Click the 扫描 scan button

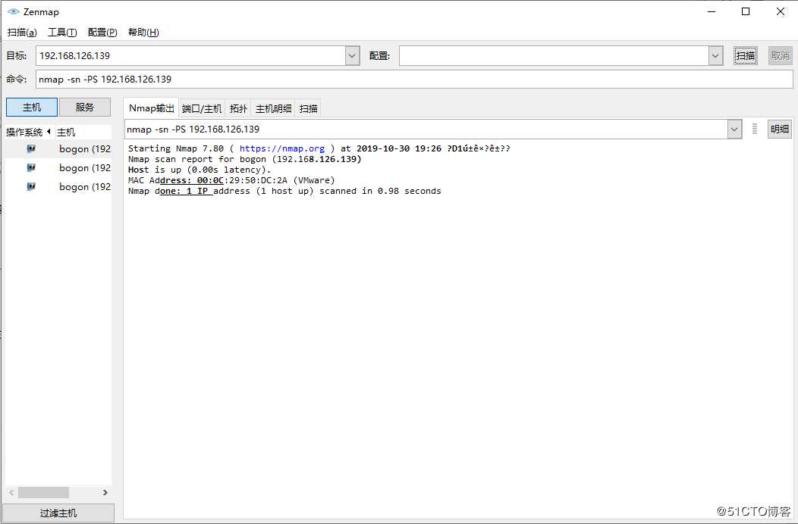pyautogui.click(x=746, y=56)
